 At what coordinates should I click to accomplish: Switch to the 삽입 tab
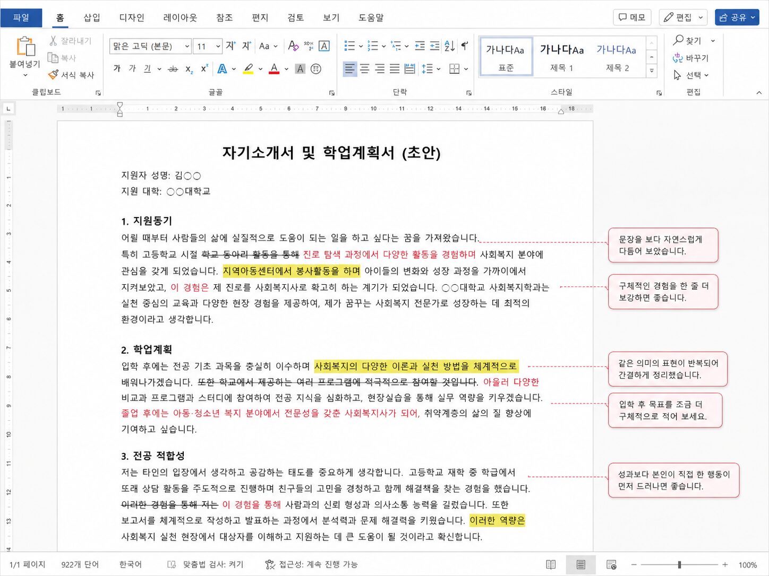tap(92, 18)
